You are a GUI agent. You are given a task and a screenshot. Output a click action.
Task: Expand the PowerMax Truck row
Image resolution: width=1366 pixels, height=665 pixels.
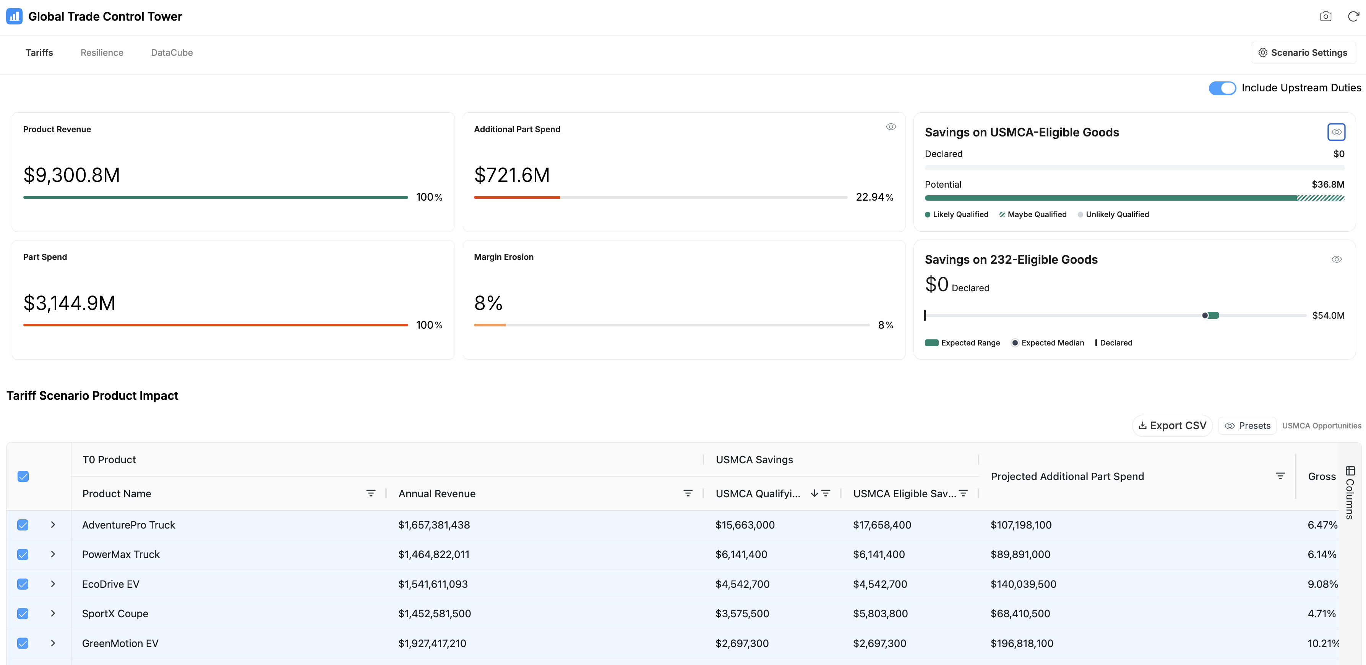coord(53,554)
